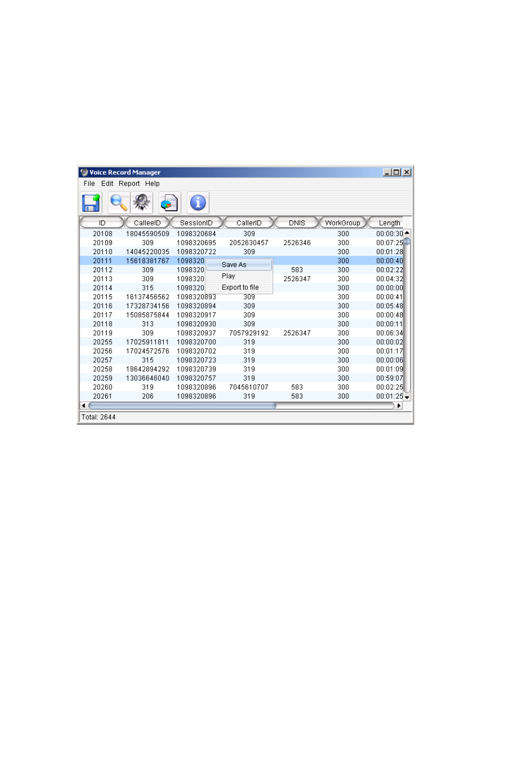Click the blue info icon
This screenshot has height=766, width=517.
[198, 203]
